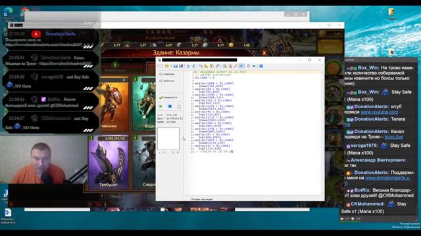
Task: Redo the edit in script editor
Action: pyautogui.click(x=193, y=66)
